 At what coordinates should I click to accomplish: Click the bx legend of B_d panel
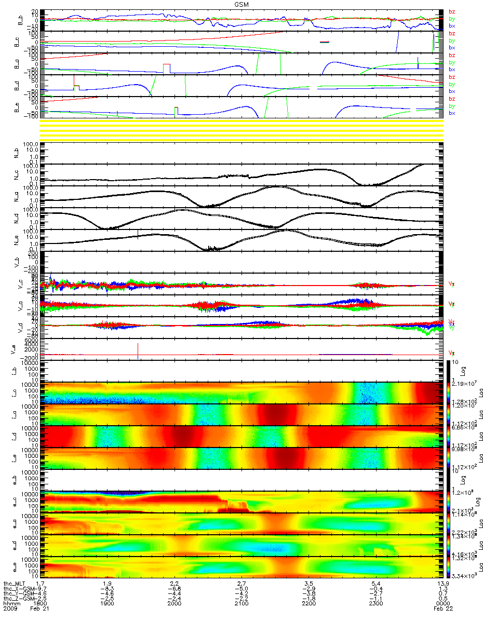tap(452, 91)
